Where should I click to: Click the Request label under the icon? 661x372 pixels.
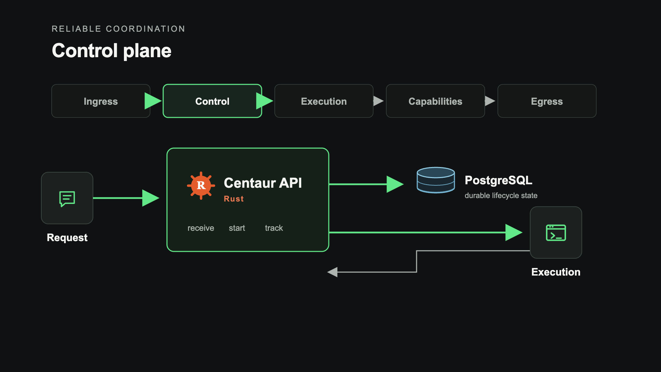[67, 238]
